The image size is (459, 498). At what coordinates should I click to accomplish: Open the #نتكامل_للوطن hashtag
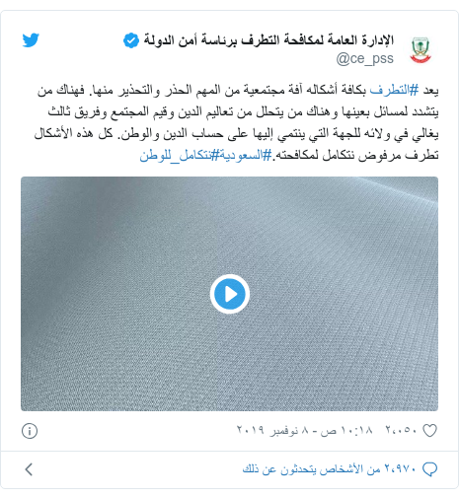tap(180, 155)
